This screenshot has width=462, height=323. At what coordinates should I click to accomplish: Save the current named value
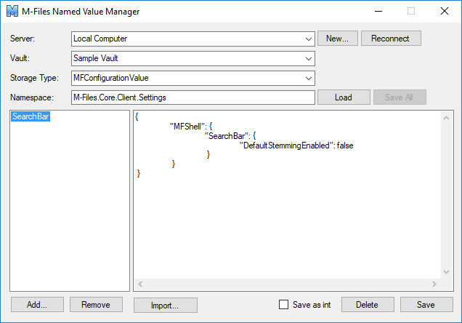(426, 305)
